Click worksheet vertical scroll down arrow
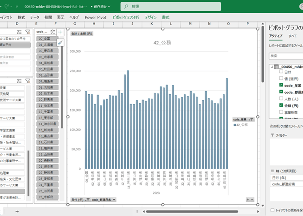 point(263,206)
